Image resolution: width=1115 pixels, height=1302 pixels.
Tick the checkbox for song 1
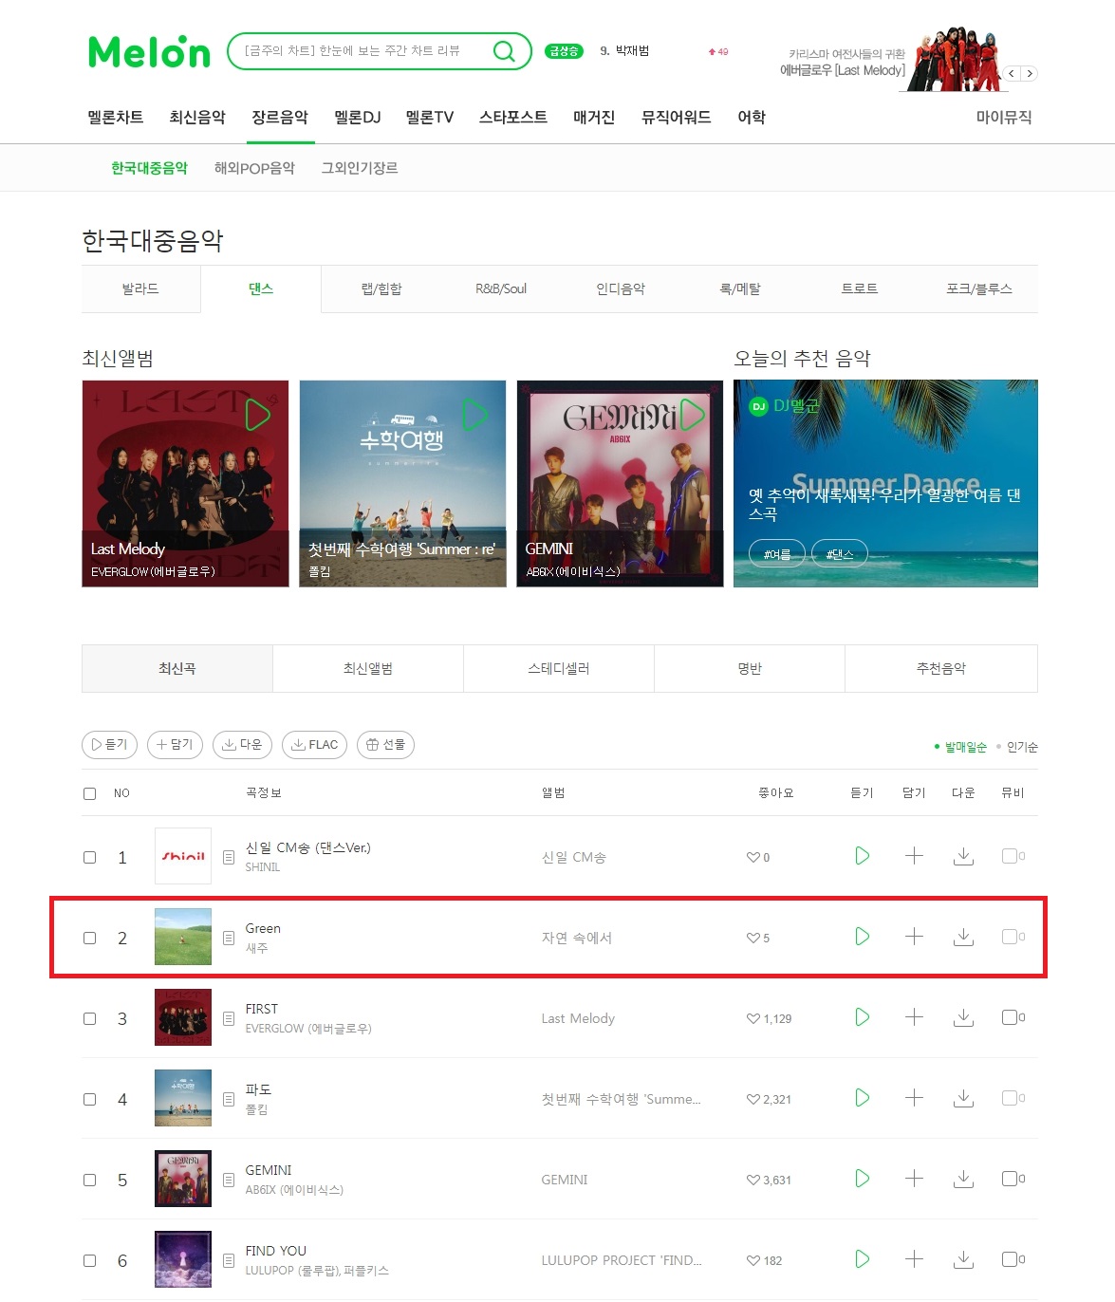tap(90, 857)
